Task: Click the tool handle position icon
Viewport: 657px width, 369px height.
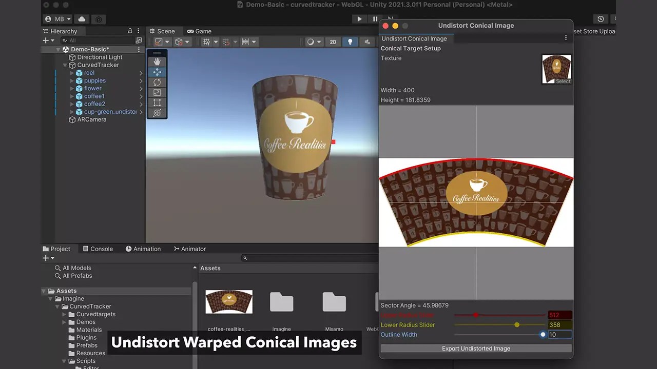Action: (159, 42)
